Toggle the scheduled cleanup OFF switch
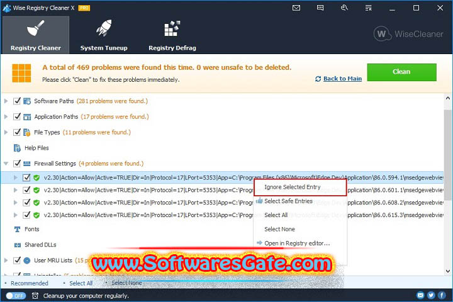Viewport: 453px width, 302px height. (x=16, y=296)
